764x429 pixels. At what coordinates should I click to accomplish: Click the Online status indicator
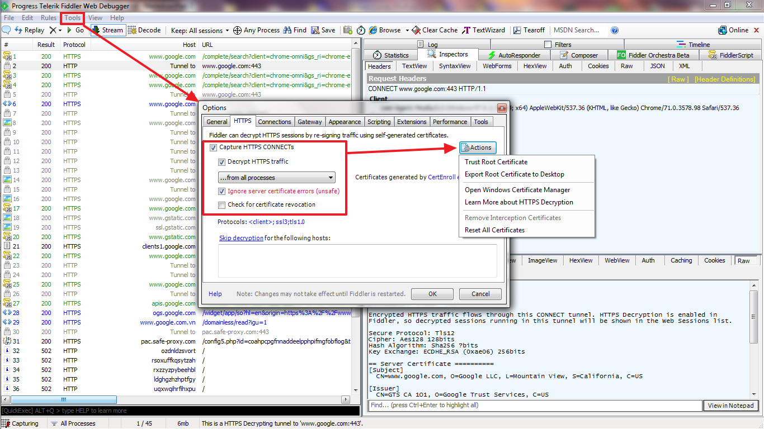(733, 30)
